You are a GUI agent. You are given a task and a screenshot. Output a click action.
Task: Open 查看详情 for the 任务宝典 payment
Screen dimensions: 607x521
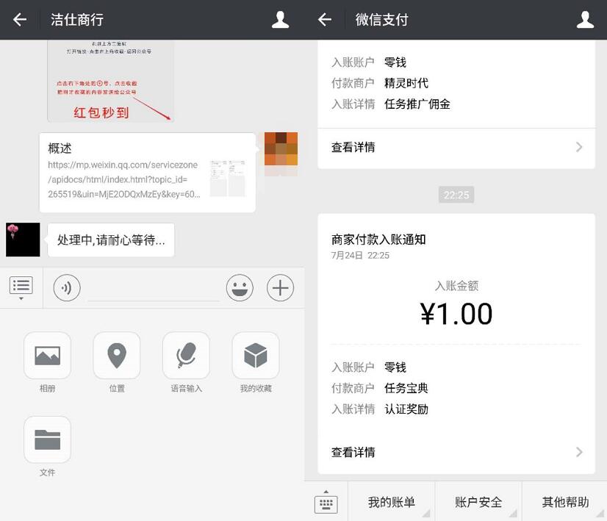coord(456,452)
